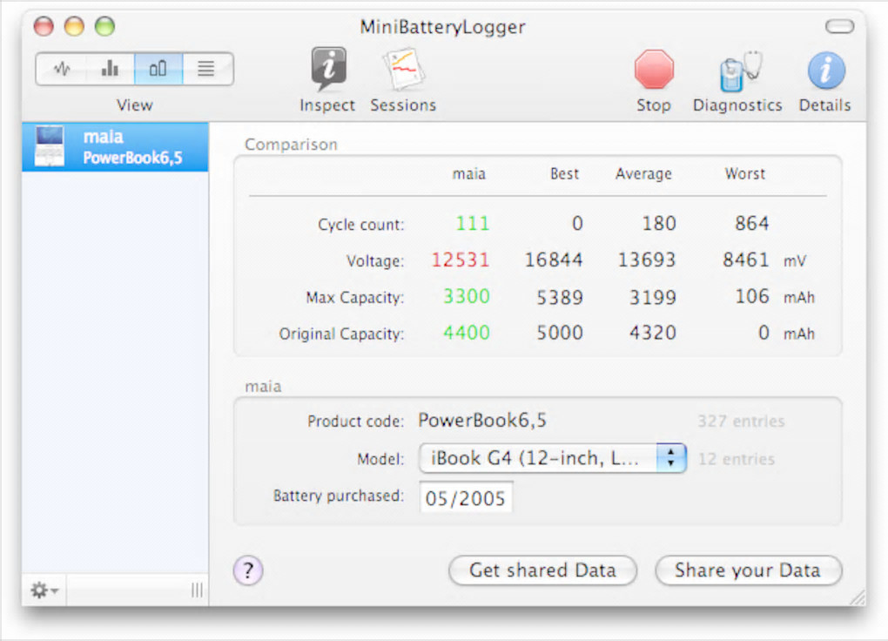Click the Battery purchased date field
The height and width of the screenshot is (641, 888).
[x=466, y=497]
